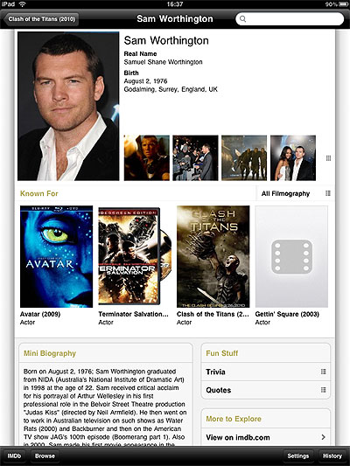This screenshot has height=466, width=350.
Task: Focus the search field
Action: pyautogui.click(x=290, y=19)
